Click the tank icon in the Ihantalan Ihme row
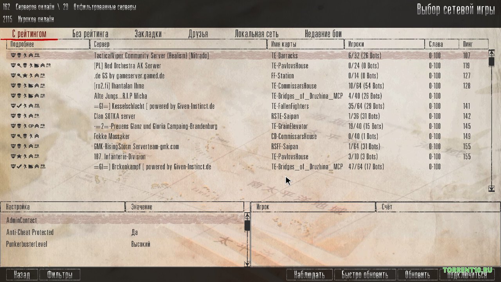Image resolution: width=501 pixels, height=282 pixels. coord(31,86)
